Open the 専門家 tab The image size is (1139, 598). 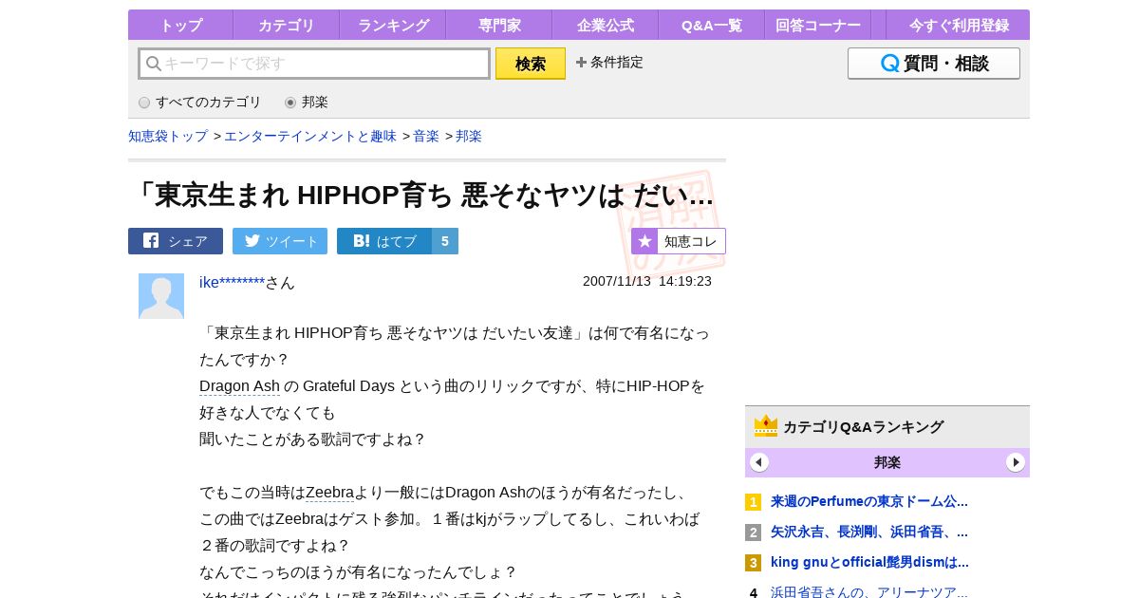click(499, 26)
